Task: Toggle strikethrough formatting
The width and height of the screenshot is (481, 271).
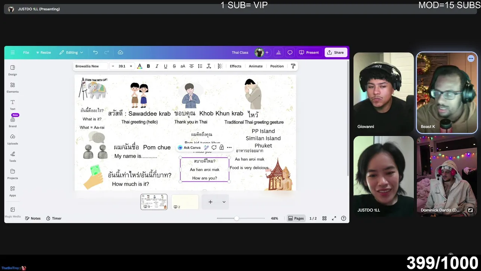Action: pyautogui.click(x=174, y=66)
